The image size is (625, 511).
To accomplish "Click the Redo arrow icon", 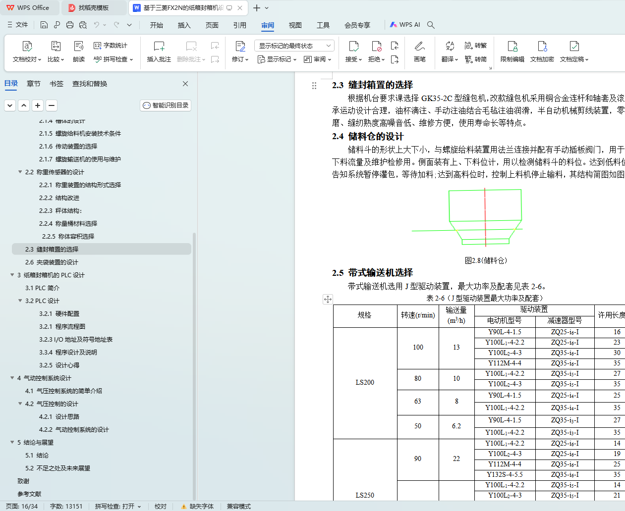I will (x=116, y=25).
